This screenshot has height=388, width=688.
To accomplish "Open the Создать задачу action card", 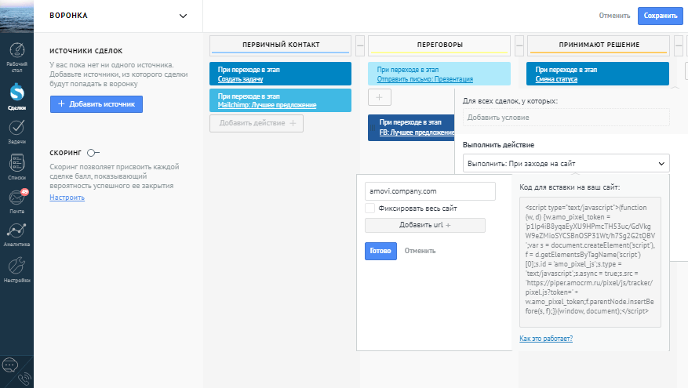I will (280, 74).
